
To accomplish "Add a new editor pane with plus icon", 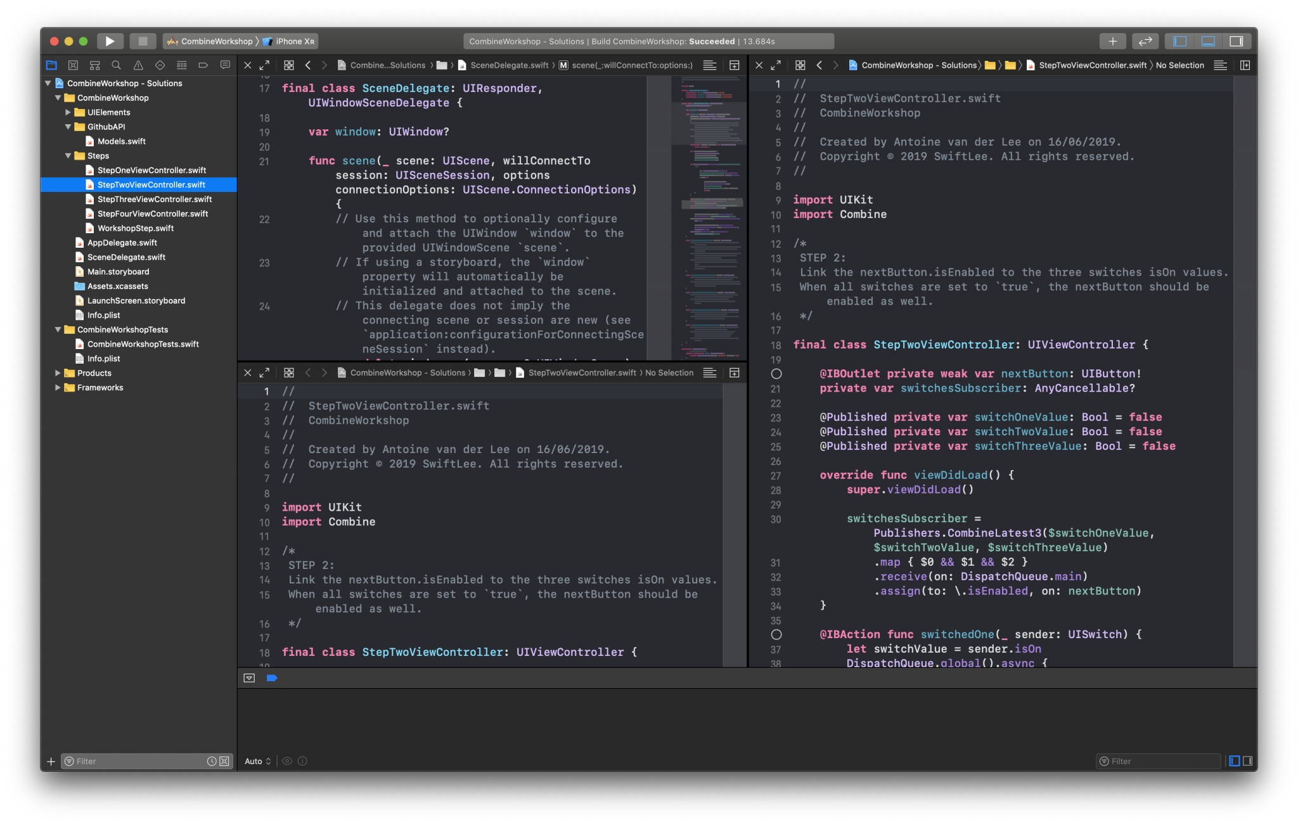I will pyautogui.click(x=1112, y=41).
